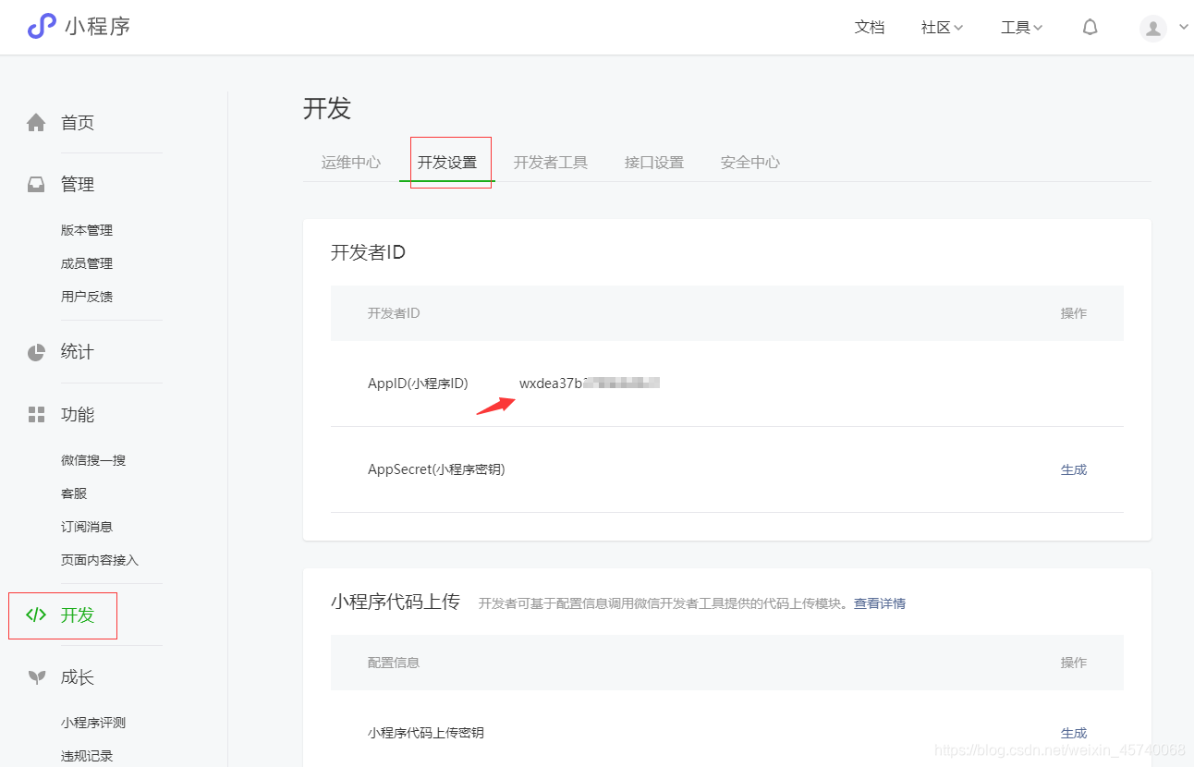Switch to the 运维中心 tab
The width and height of the screenshot is (1194, 767).
point(351,163)
